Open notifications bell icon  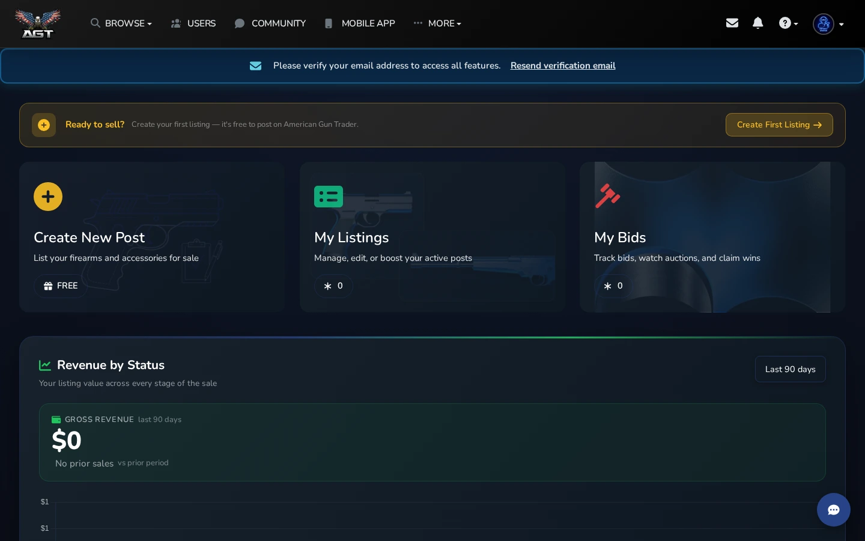[x=758, y=23]
